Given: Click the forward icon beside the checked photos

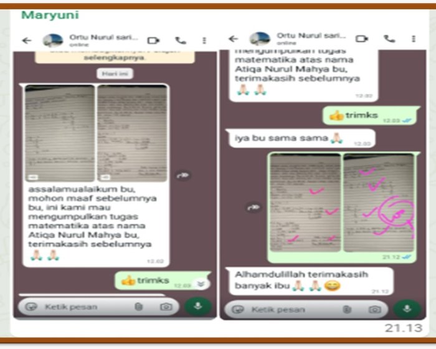Looking at the screenshot, I should (x=254, y=208).
